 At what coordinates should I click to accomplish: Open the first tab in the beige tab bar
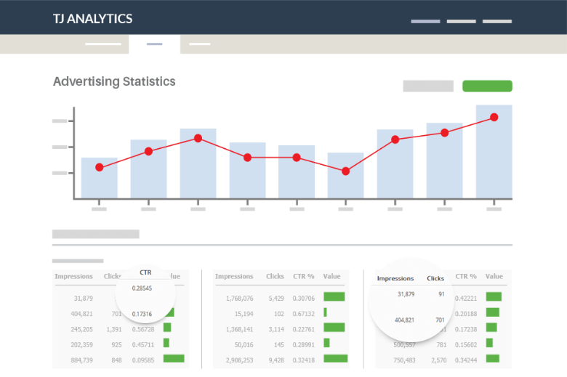102,44
